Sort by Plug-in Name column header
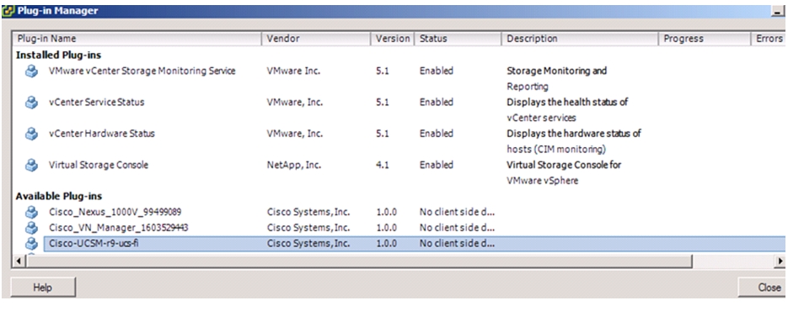This screenshot has height=327, width=788. [137, 39]
